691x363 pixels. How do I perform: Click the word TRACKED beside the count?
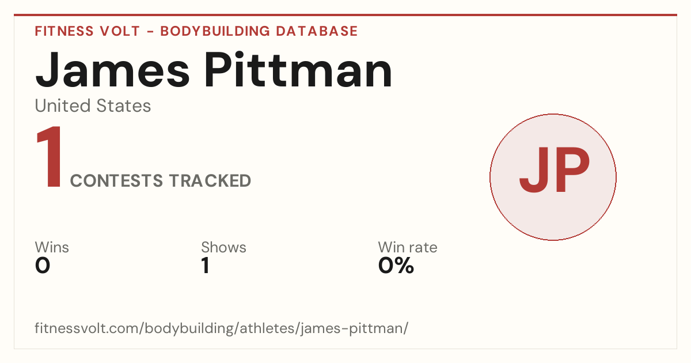210,181
